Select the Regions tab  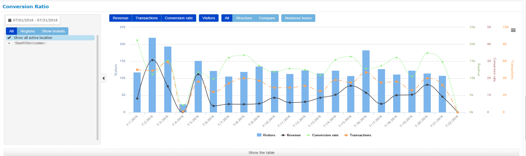28,31
